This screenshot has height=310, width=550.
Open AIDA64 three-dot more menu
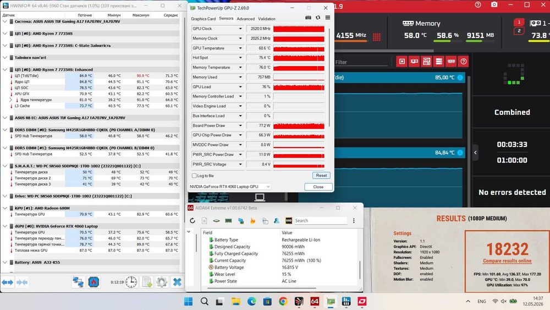coord(354,220)
